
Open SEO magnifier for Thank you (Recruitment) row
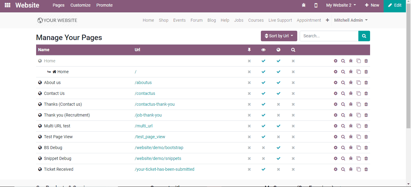pyautogui.click(x=343, y=115)
